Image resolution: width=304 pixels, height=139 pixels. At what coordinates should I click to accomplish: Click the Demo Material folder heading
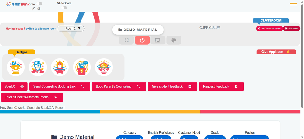pyautogui.click(x=73, y=137)
